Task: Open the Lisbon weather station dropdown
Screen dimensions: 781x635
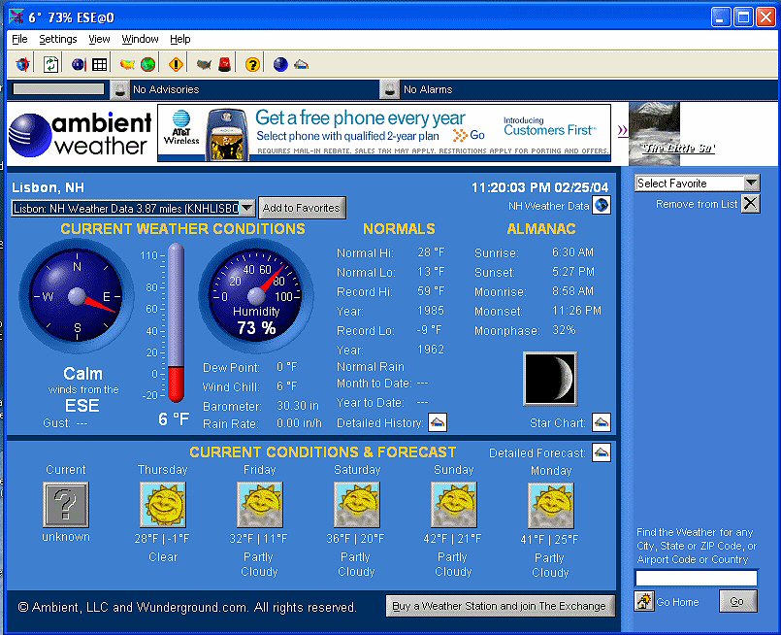Action: tap(246, 207)
